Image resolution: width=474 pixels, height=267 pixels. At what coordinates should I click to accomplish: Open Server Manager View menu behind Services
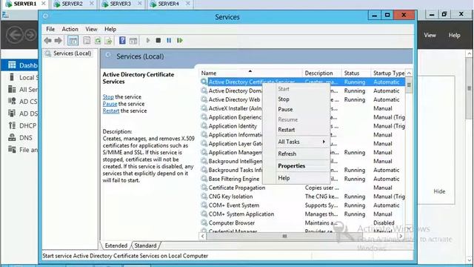tap(430, 36)
